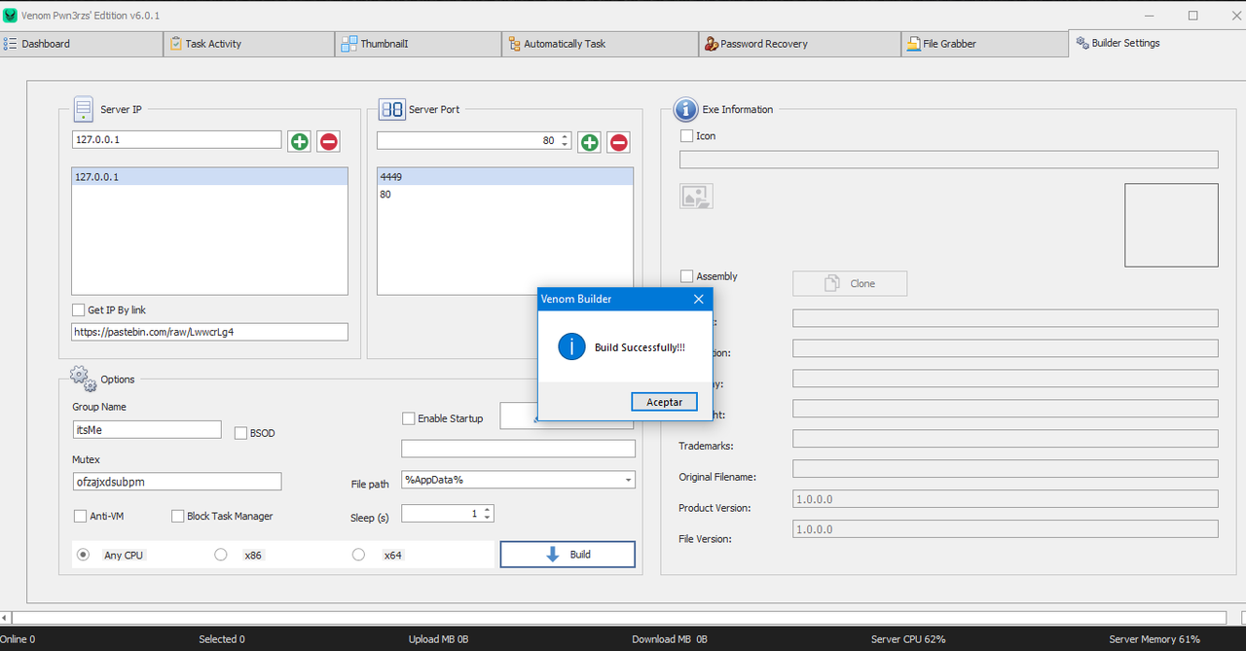
Task: Check the Icon checkbox in Exe Information
Action: click(x=687, y=136)
